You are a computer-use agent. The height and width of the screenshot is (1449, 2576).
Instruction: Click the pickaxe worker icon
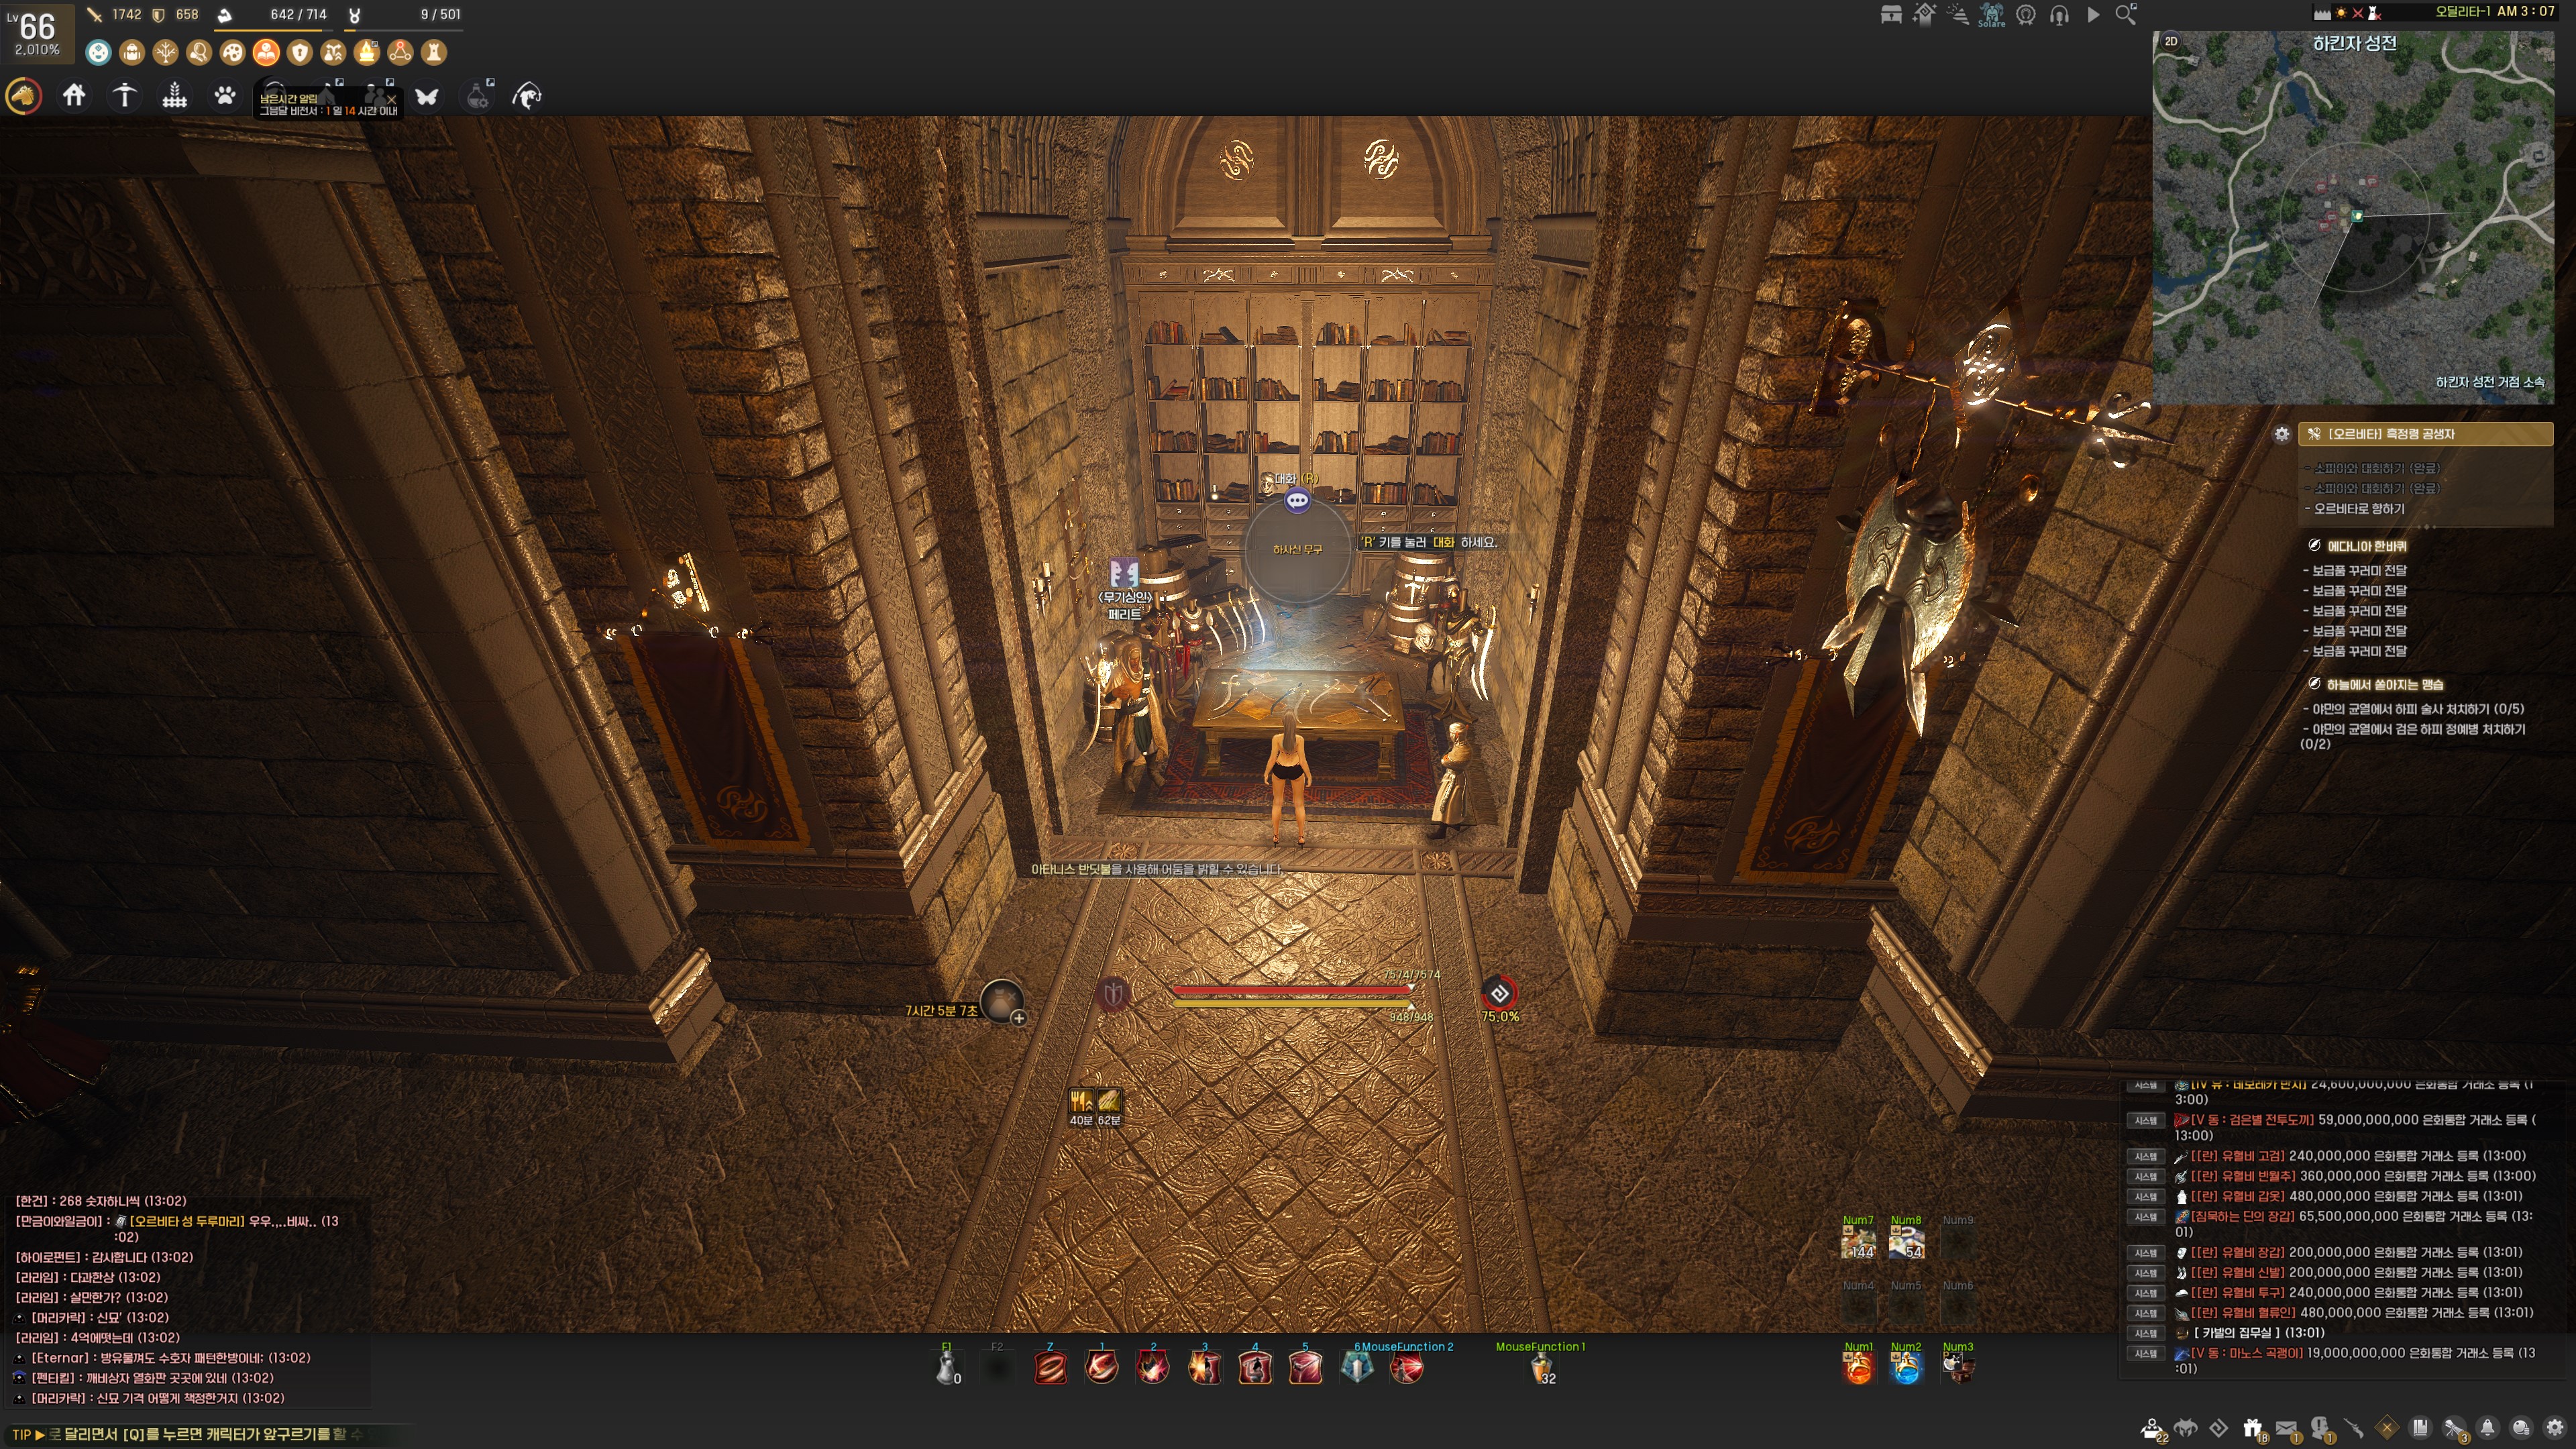(124, 96)
